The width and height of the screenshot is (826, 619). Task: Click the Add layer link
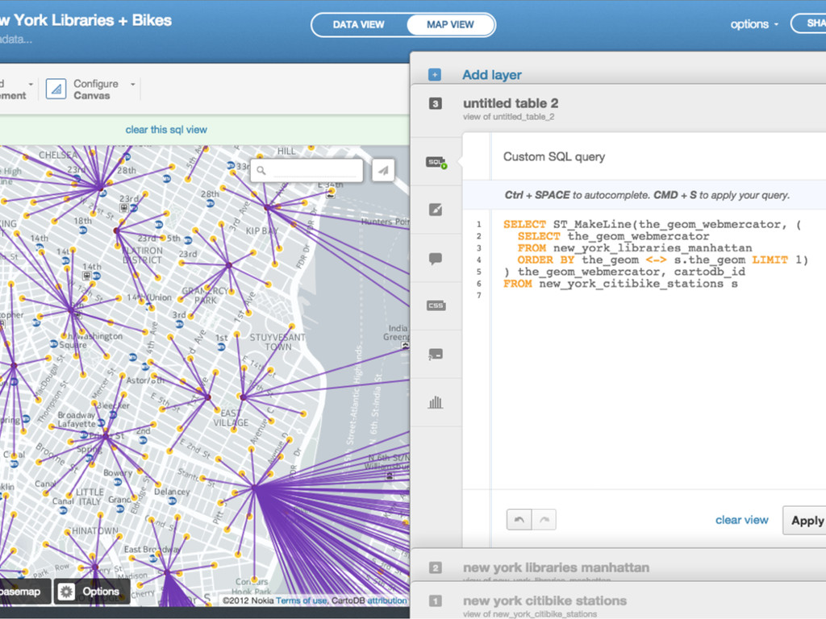pos(492,75)
